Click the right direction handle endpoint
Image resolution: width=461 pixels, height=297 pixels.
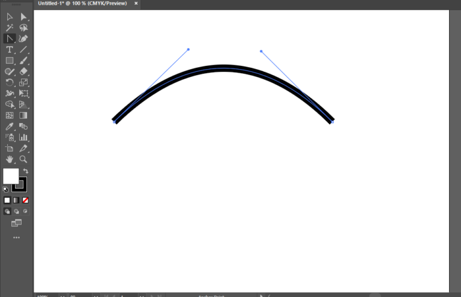pyautogui.click(x=261, y=51)
